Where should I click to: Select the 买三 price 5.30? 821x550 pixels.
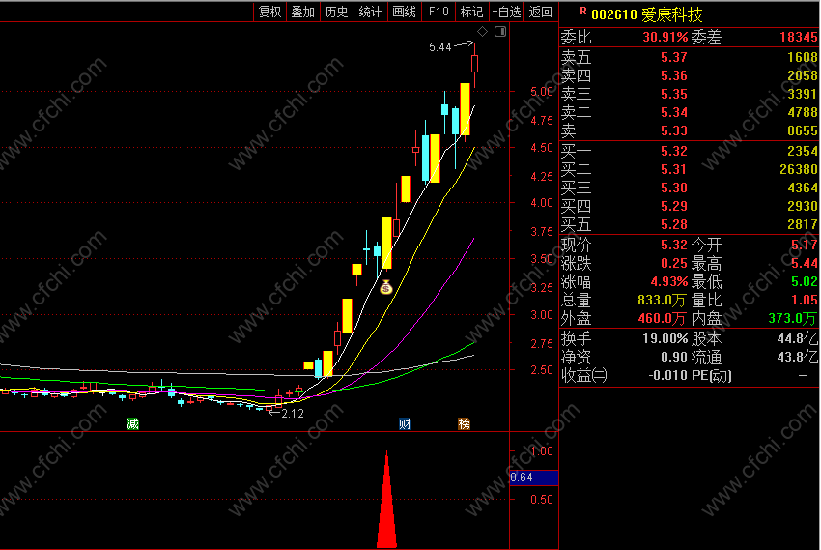(x=673, y=188)
